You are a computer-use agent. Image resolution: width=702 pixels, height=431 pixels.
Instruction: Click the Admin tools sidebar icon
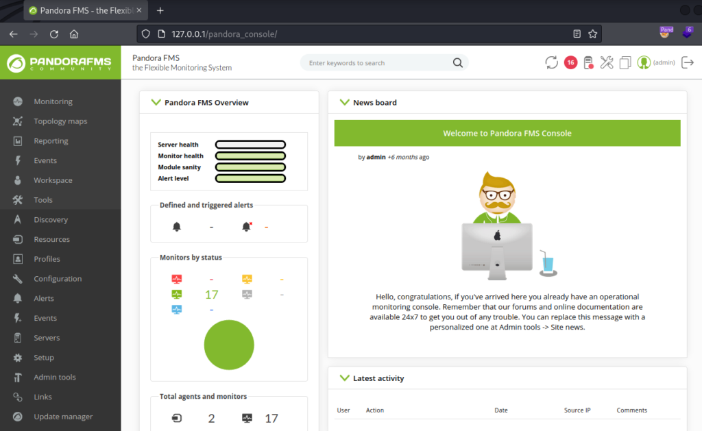[x=17, y=378]
